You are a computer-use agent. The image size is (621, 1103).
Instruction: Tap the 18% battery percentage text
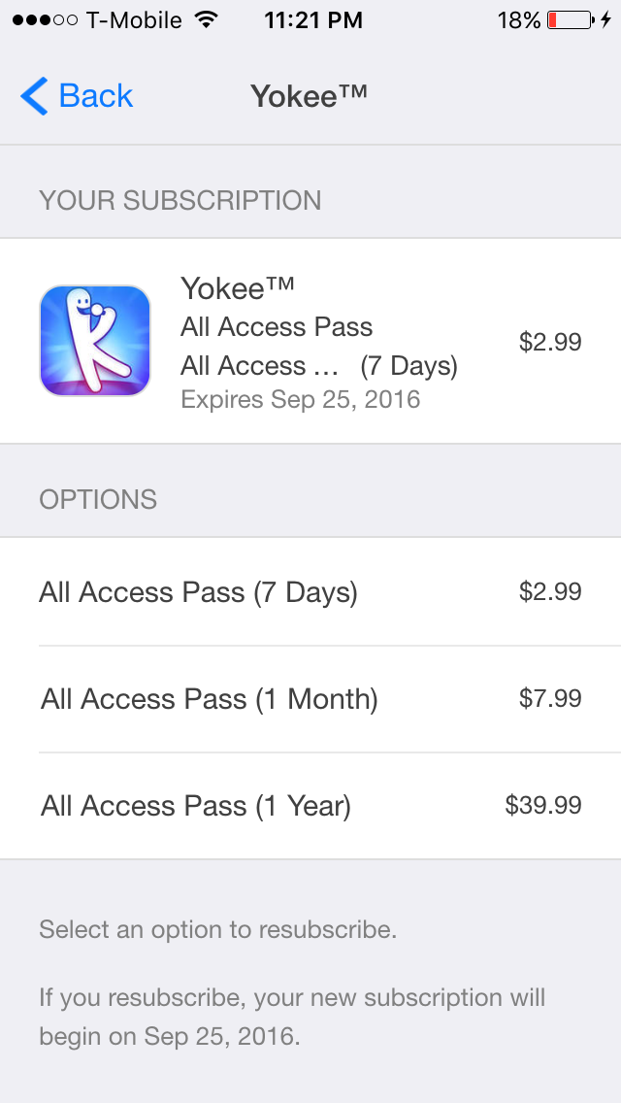(x=519, y=20)
